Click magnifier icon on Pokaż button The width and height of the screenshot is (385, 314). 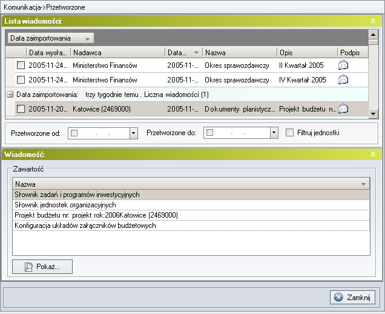[28, 267]
